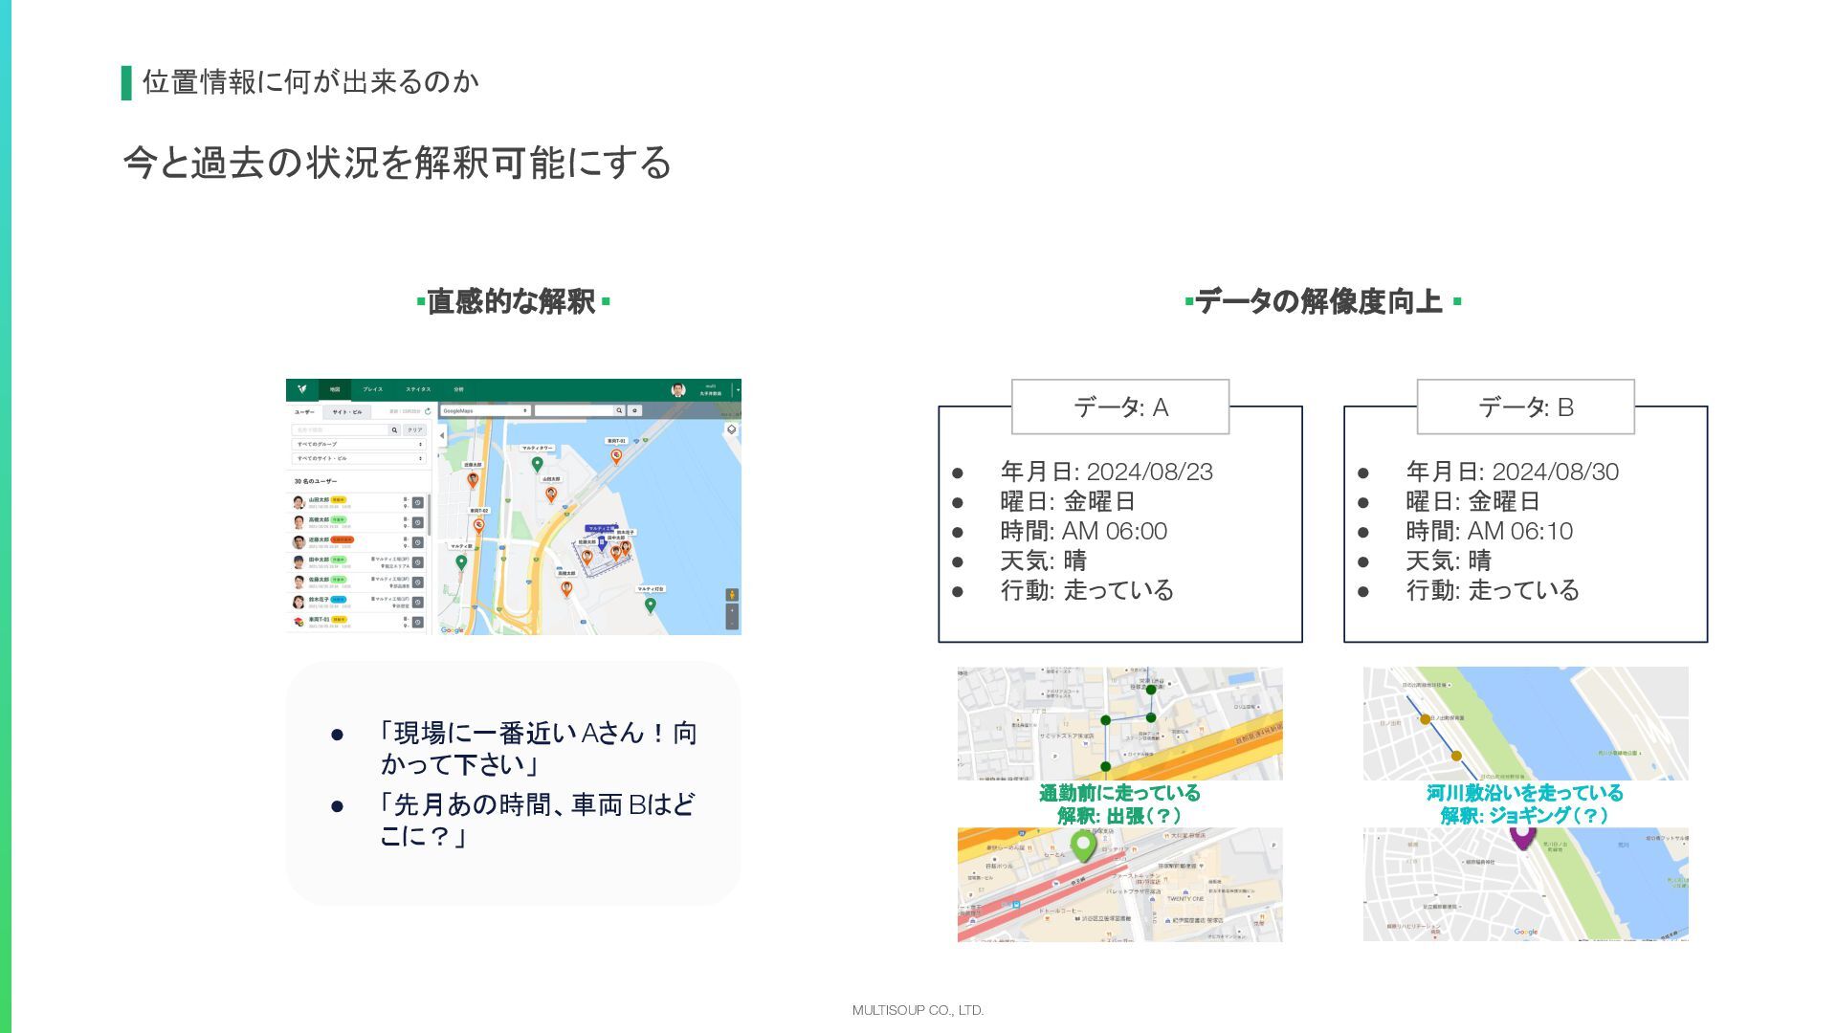The height and width of the screenshot is (1033, 1837).
Task: Click the map search magnifier icon
Action: point(619,410)
